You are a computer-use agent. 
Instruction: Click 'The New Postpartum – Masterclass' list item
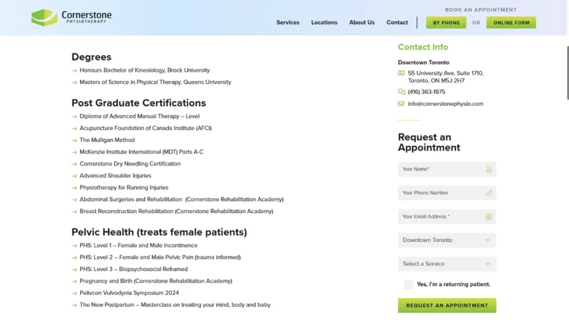pos(175,305)
